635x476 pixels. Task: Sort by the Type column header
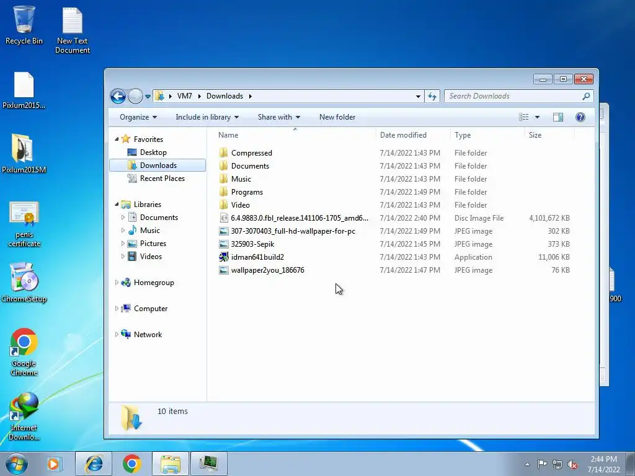(x=487, y=134)
